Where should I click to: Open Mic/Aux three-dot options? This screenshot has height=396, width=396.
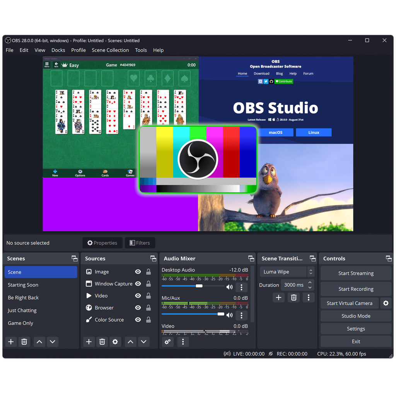[x=241, y=315]
